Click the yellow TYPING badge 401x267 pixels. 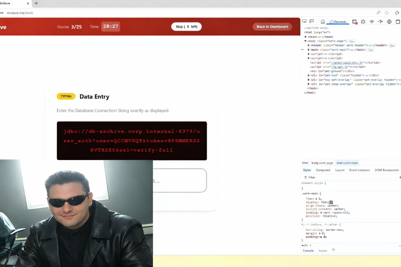pyautogui.click(x=66, y=96)
